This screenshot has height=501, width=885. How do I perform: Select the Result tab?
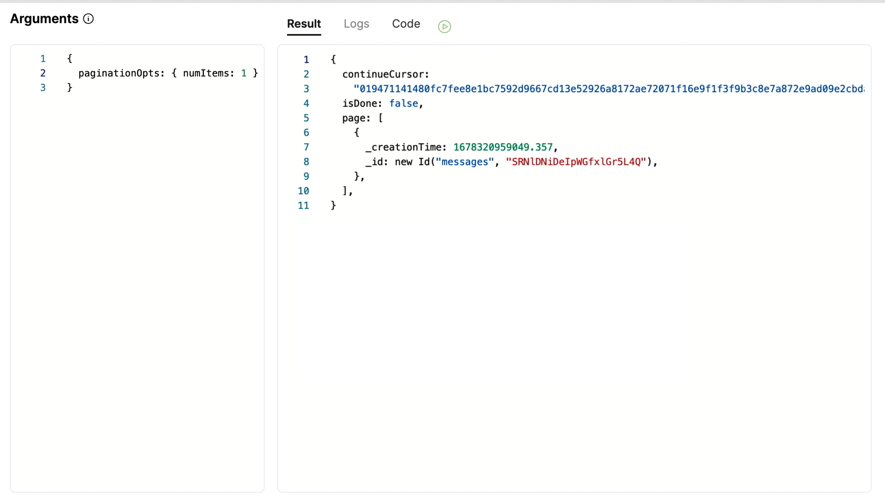tap(304, 24)
